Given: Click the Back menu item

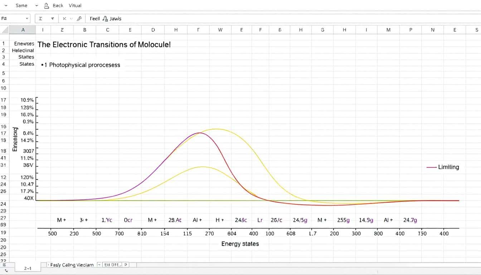Looking at the screenshot, I should click(x=58, y=6).
